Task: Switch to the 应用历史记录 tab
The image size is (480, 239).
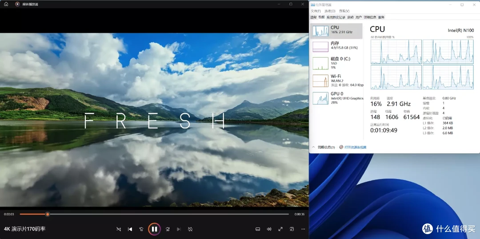Action: (336, 17)
